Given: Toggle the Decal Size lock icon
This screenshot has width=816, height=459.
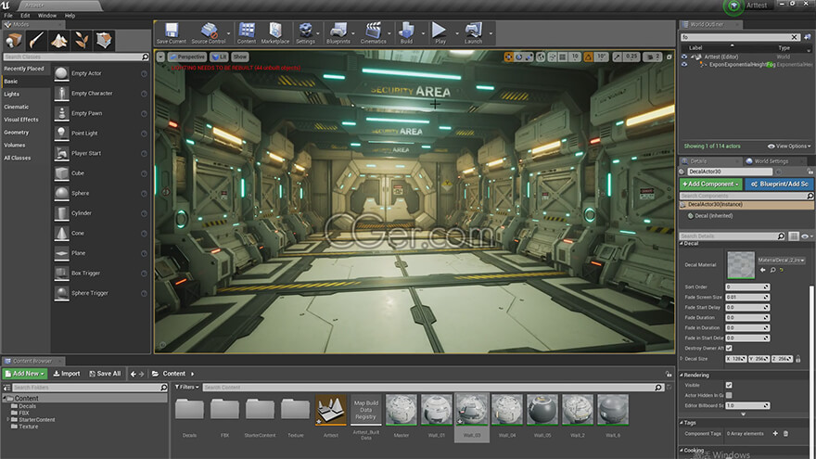Looking at the screenshot, I should tap(798, 359).
